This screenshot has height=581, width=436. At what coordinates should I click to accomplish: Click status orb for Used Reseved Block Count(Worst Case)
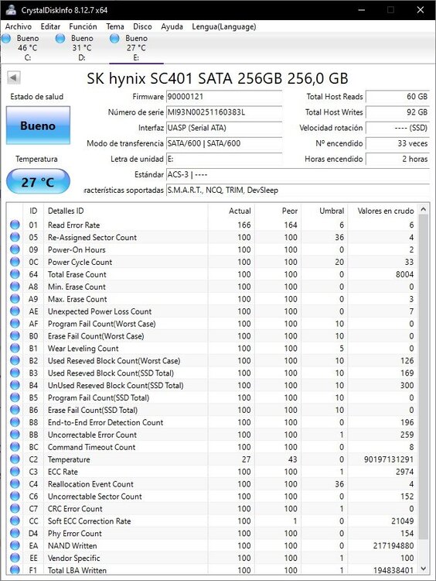15,360
